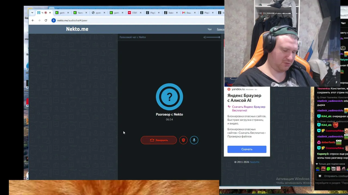Image resolution: width=348 pixels, height=195 pixels.
Task: Open the NektoMe footer link
Action: tap(254, 162)
